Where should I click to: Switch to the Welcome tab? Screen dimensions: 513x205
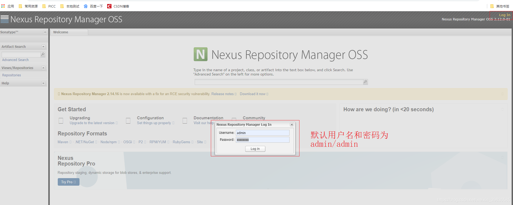(x=69, y=32)
